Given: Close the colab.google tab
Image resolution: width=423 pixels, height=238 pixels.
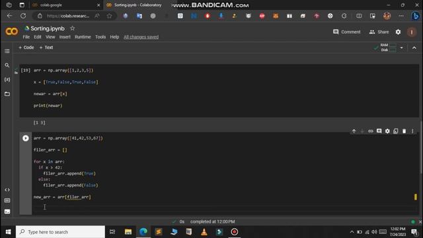Looking at the screenshot, I should (98, 5).
